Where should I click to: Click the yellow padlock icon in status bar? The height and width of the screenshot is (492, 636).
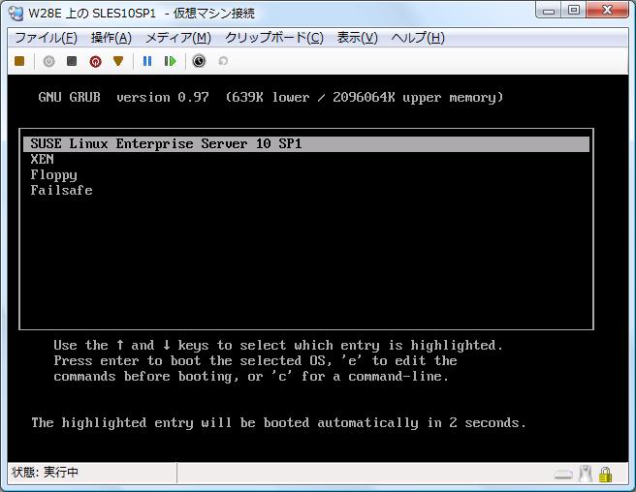pos(605,475)
